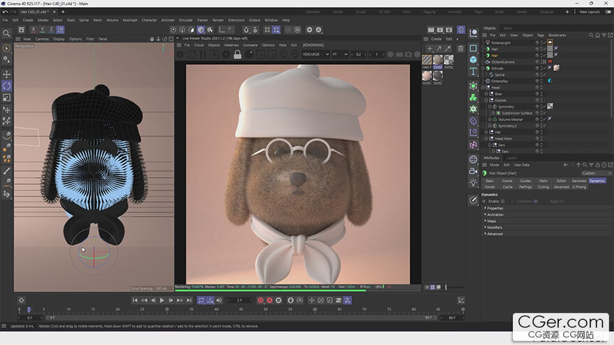Toggle the Dynamics Enable checkbox
Image resolution: width=614 pixels, height=345 pixels.
click(503, 201)
